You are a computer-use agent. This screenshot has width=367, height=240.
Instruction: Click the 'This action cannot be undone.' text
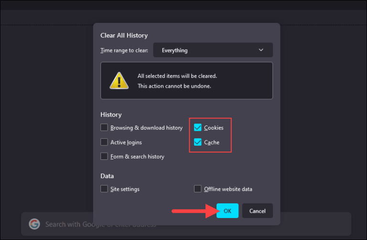point(174,86)
